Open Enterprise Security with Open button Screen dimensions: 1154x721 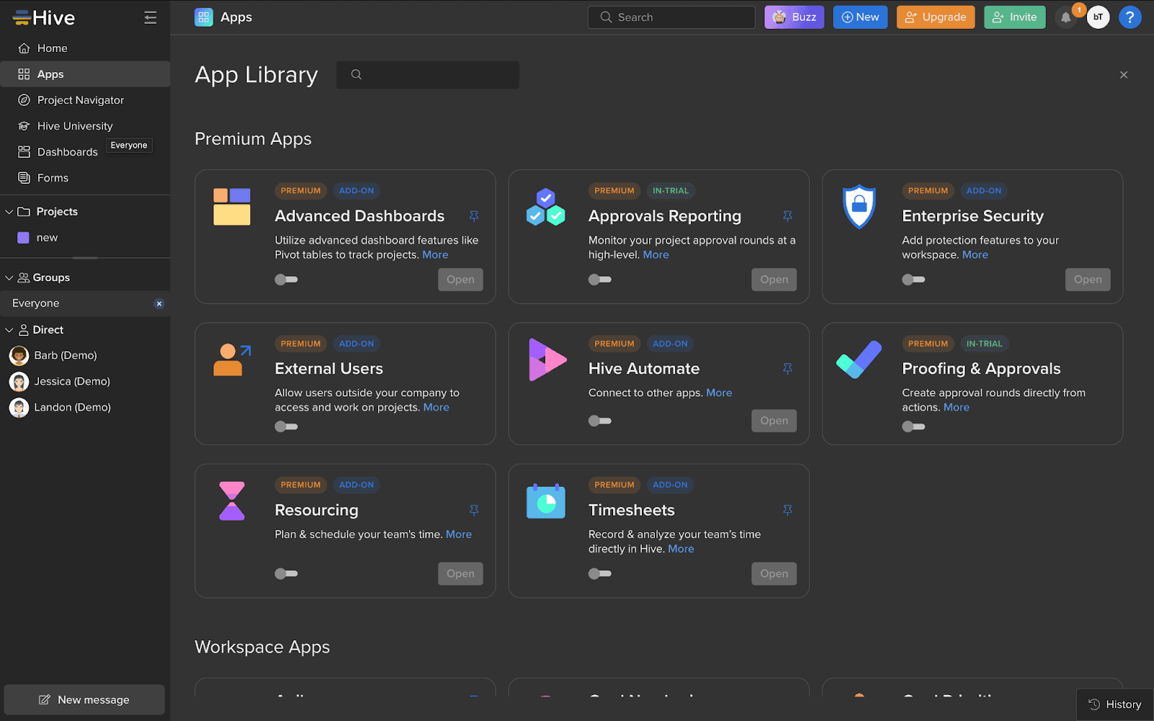(1088, 280)
